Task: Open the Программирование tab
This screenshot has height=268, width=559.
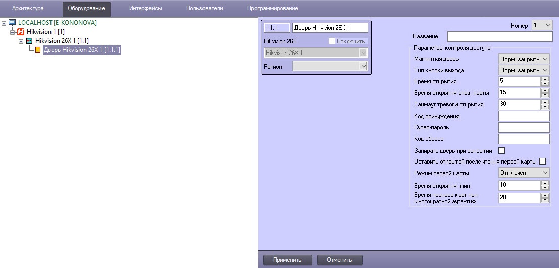Action: tap(272, 9)
